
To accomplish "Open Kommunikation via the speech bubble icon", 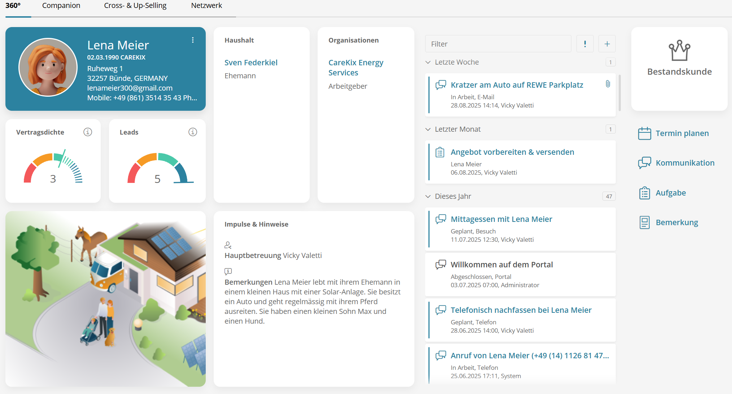I will (x=644, y=163).
